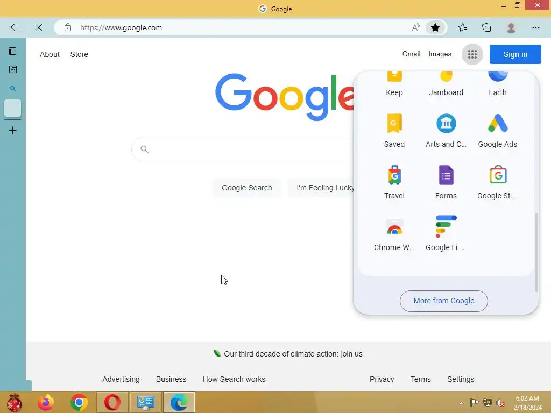Open Read Aloud from the address bar

tap(416, 27)
